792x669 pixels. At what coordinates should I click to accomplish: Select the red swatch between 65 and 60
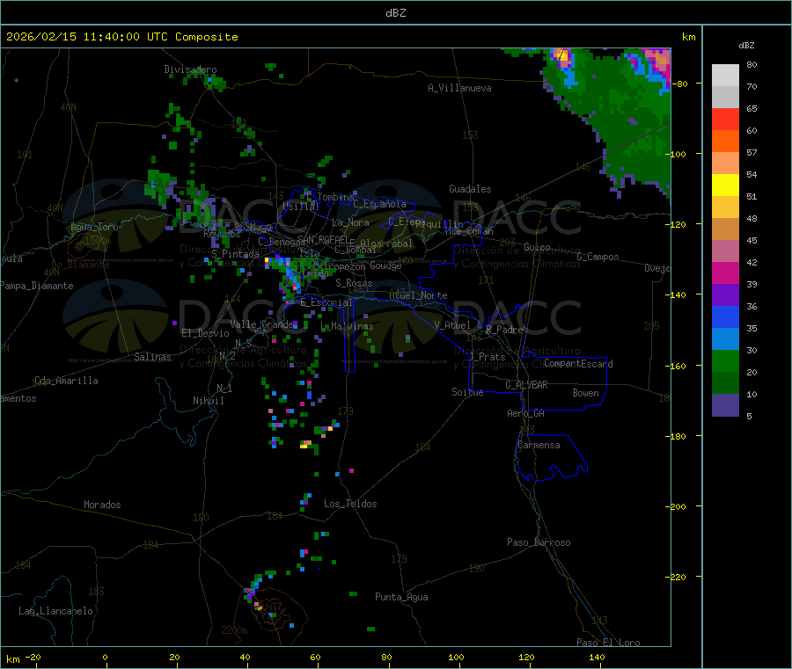pos(725,119)
